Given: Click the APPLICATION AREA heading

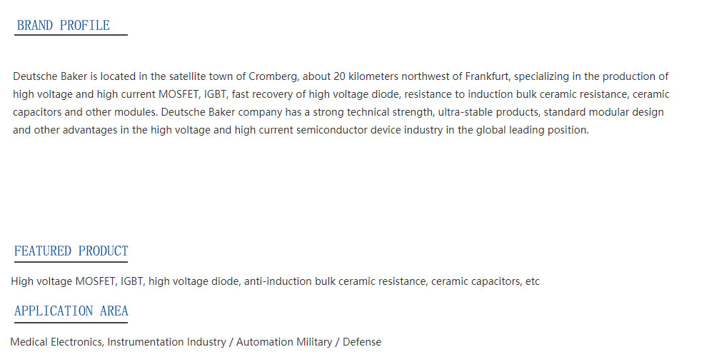Looking at the screenshot, I should [71, 311].
